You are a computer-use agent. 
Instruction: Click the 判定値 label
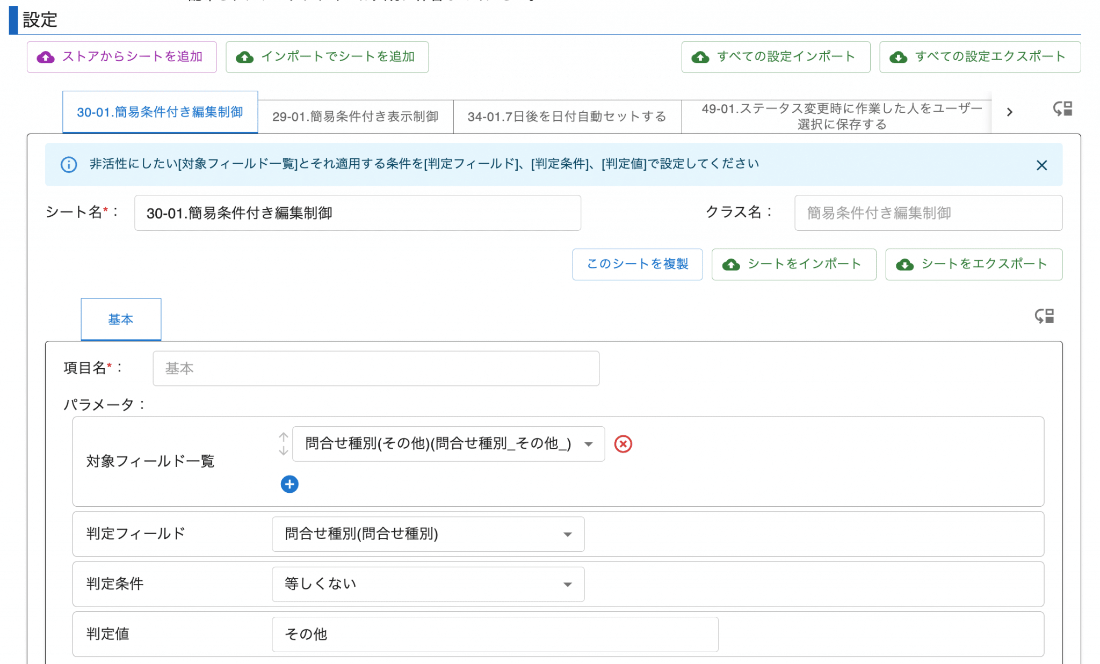(x=107, y=634)
